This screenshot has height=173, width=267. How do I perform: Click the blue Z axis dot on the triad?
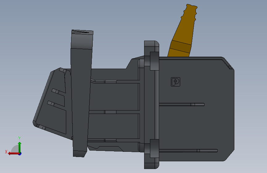20,154
